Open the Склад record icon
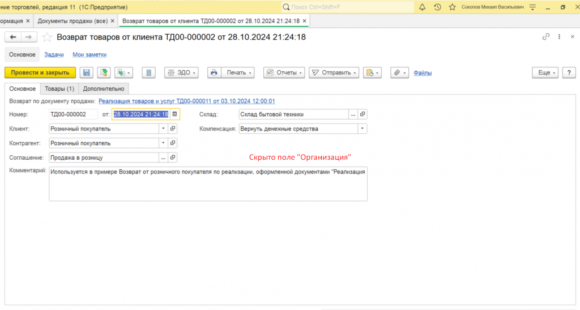580x310 pixels. pos(362,114)
